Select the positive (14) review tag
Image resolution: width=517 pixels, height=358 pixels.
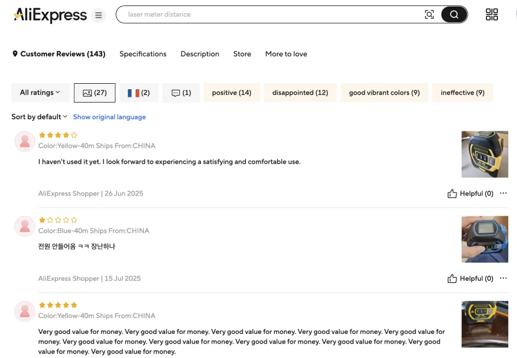click(231, 93)
